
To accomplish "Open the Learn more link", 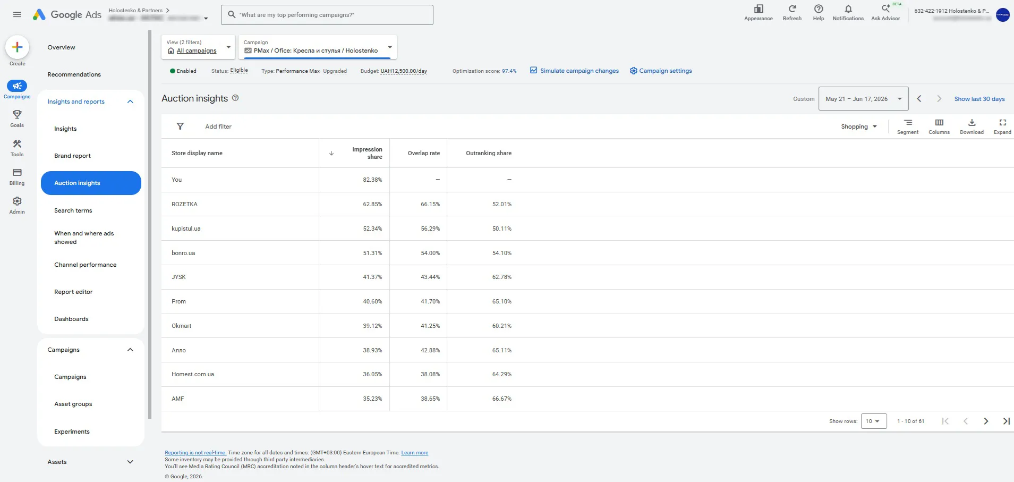I will 414,453.
